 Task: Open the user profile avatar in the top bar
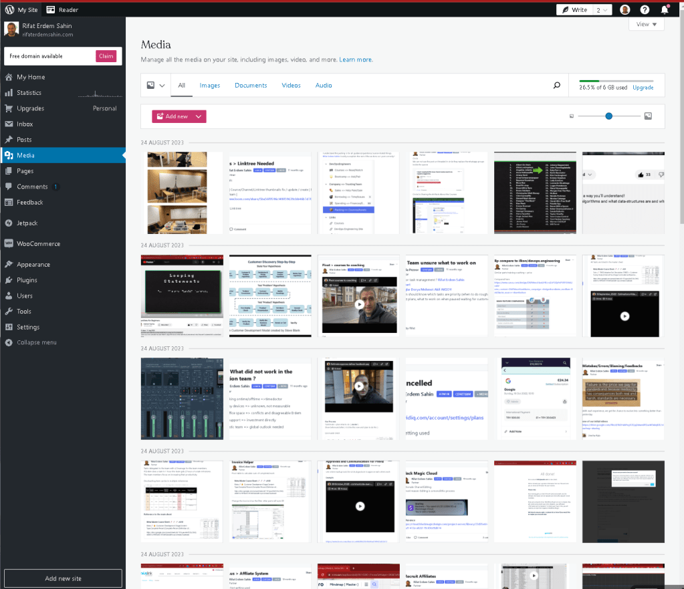624,9
